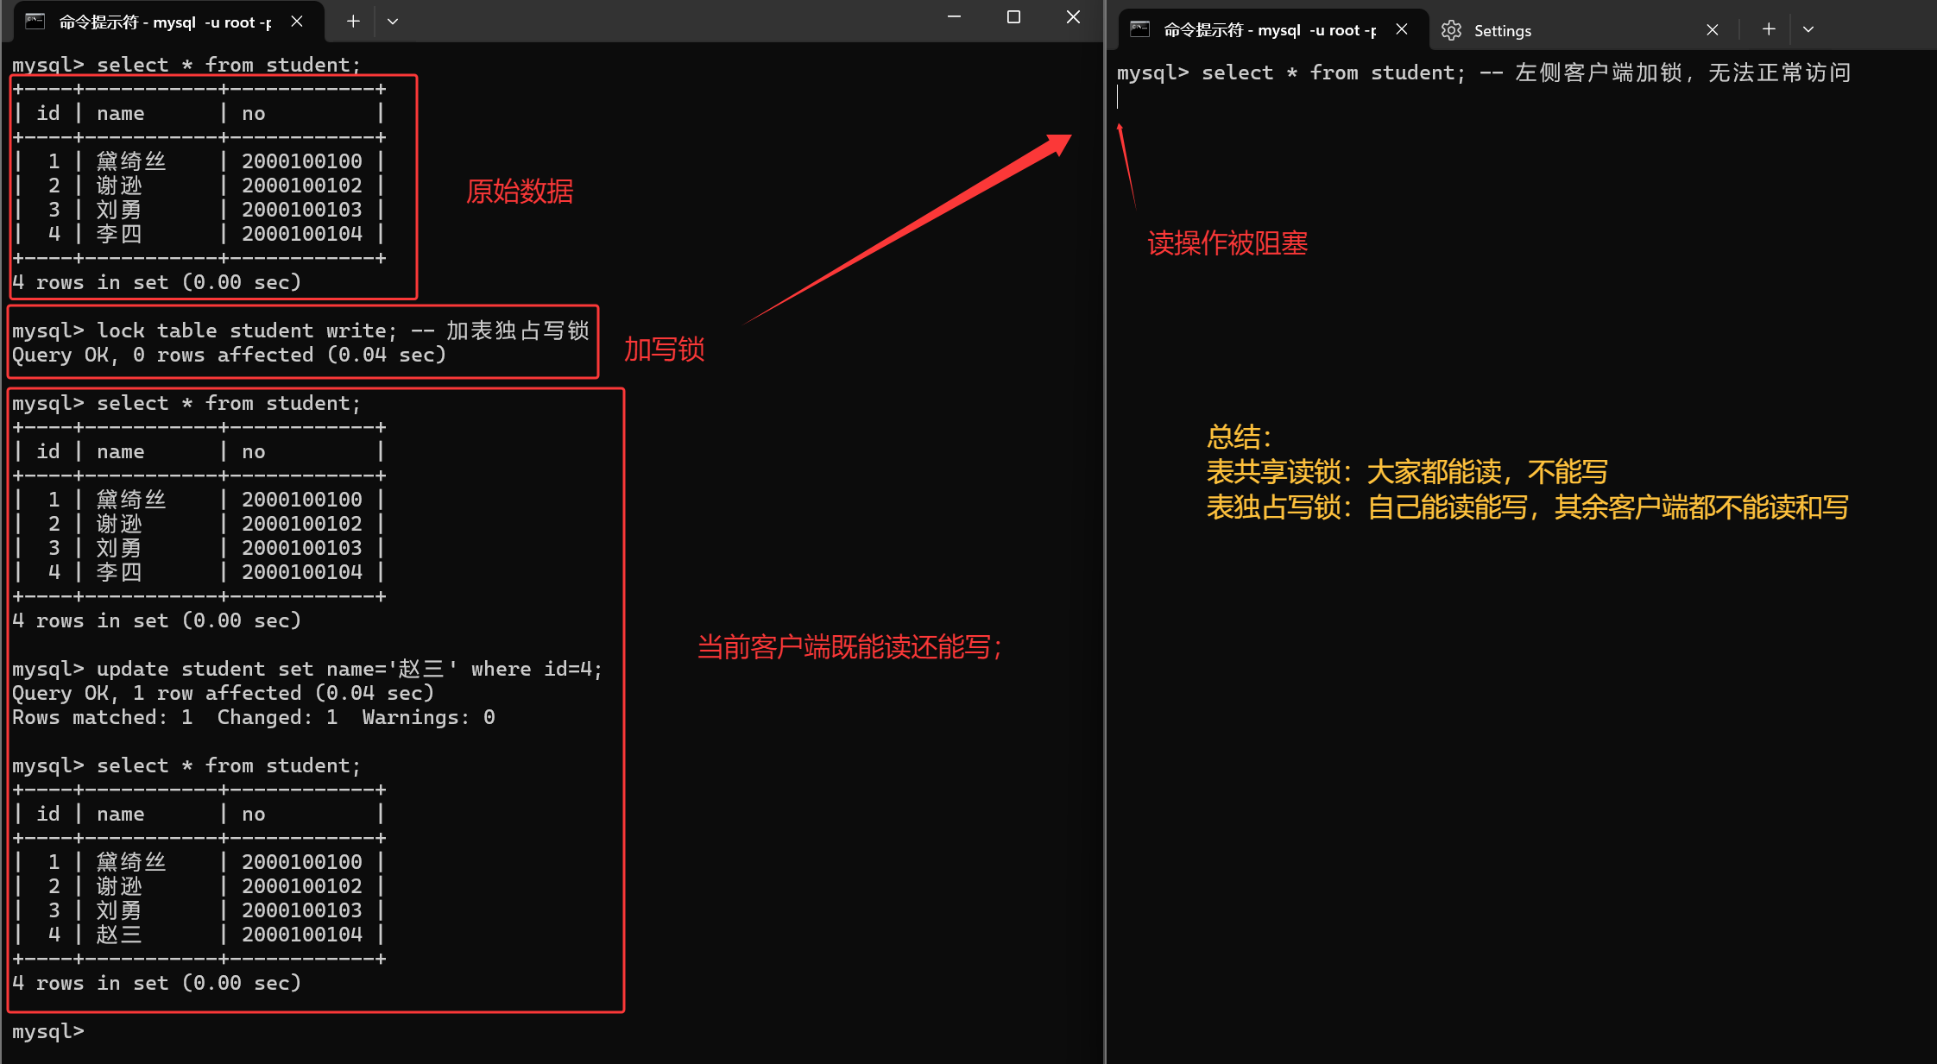Screen dimensions: 1937x1064
Task: Close the Settings tab
Action: (1713, 30)
